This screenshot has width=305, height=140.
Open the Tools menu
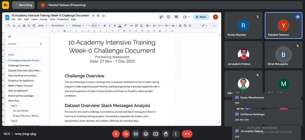pyautogui.click(x=52, y=19)
